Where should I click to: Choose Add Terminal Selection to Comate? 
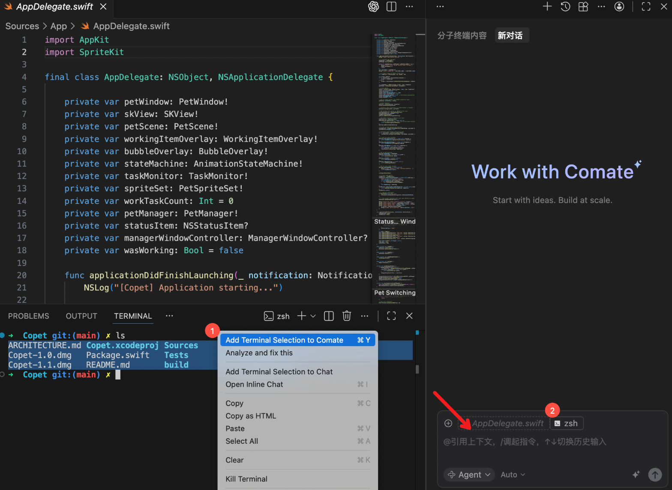tap(285, 340)
